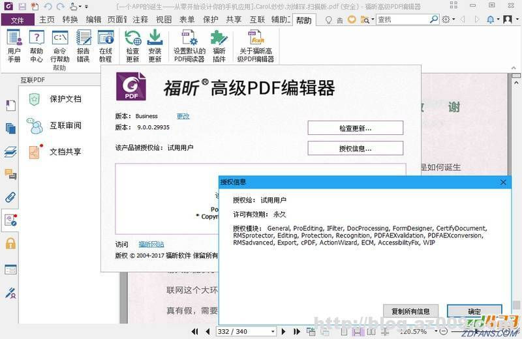Image resolution: width=522 pixels, height=339 pixels.
Task: Switch to the 编辑 Edit tab
Action: click(x=93, y=20)
